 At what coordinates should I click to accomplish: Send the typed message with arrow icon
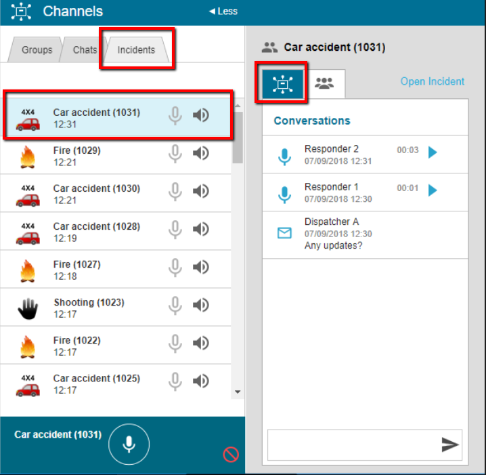[x=450, y=445]
